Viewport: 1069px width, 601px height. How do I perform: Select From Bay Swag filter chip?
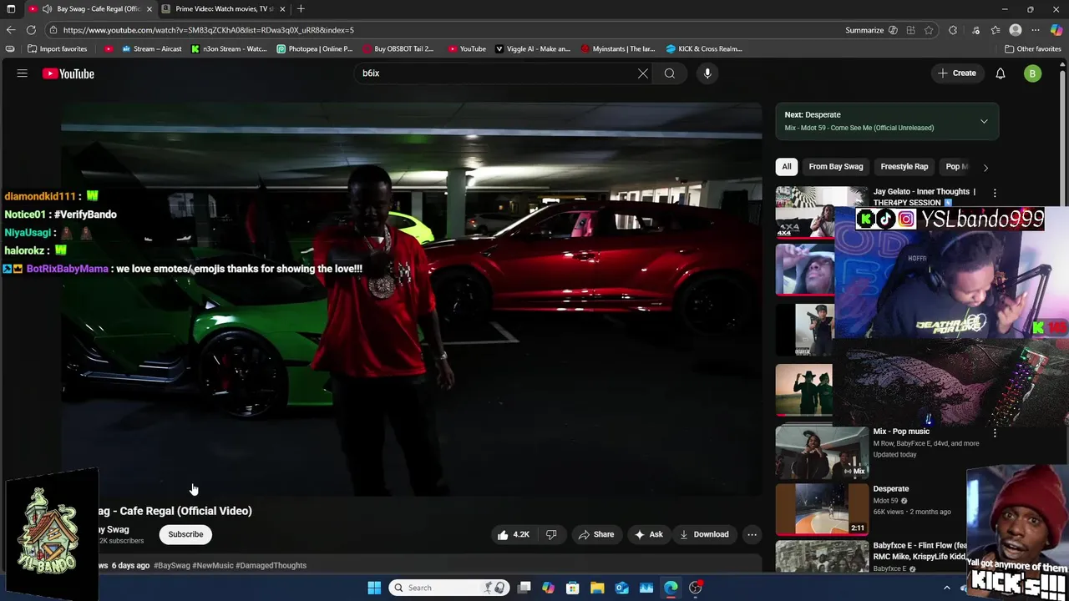click(835, 166)
